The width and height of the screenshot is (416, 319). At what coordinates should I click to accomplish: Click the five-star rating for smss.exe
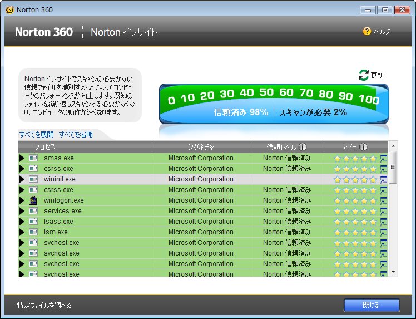[x=355, y=159]
